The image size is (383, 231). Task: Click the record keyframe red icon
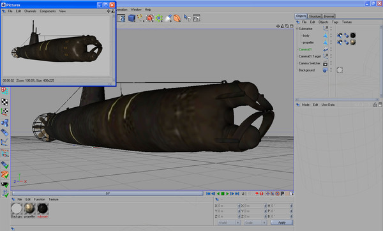(x=257, y=193)
